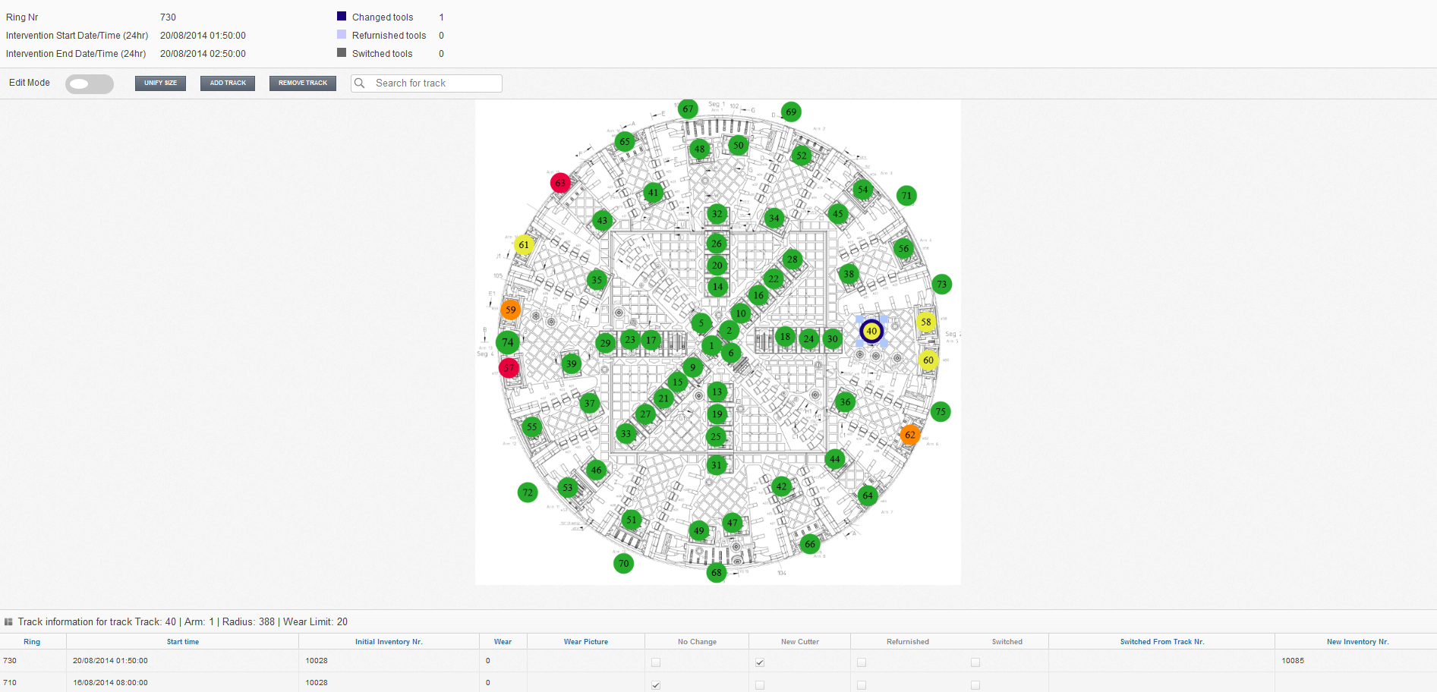This screenshot has width=1437, height=692.
Task: Click yellow track marker 58
Action: tap(926, 322)
